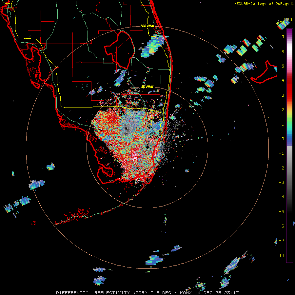Click the "2" value on the color scale
The height and width of the screenshot is (295, 295).
(283, 110)
